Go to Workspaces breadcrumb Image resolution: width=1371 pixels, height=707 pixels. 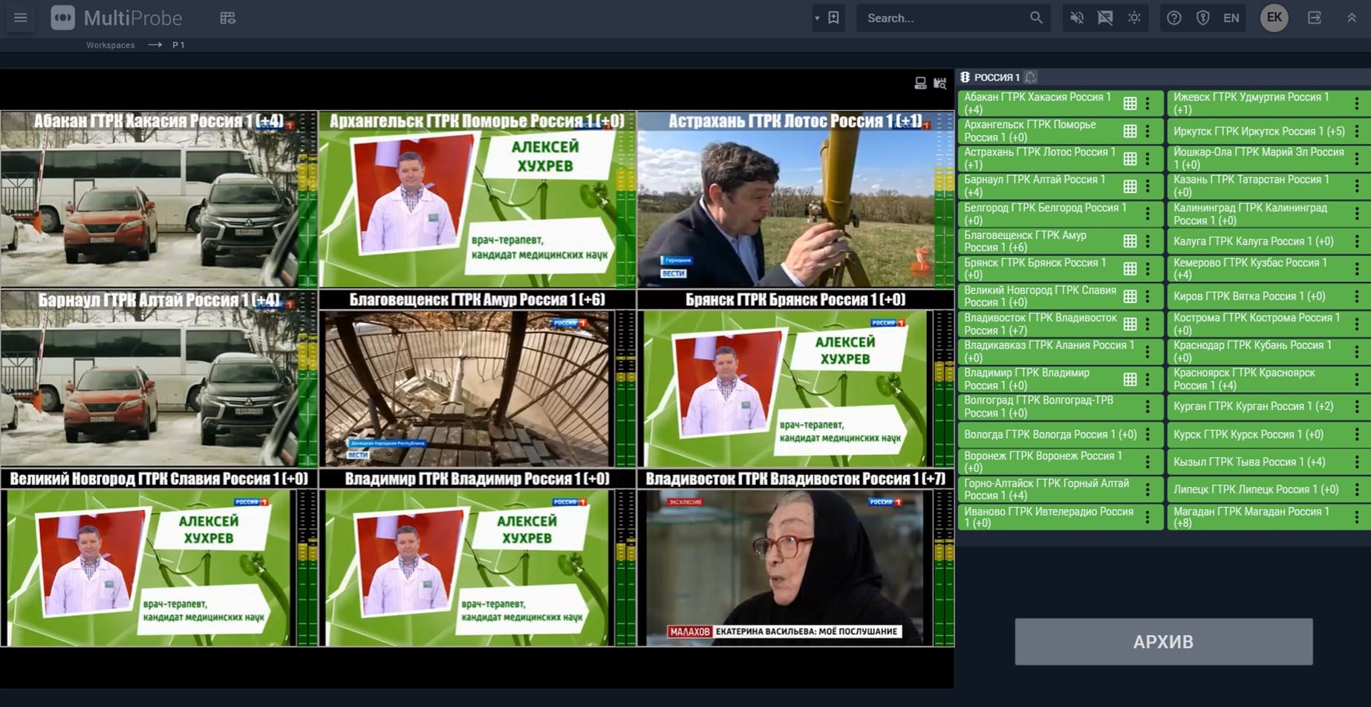110,45
